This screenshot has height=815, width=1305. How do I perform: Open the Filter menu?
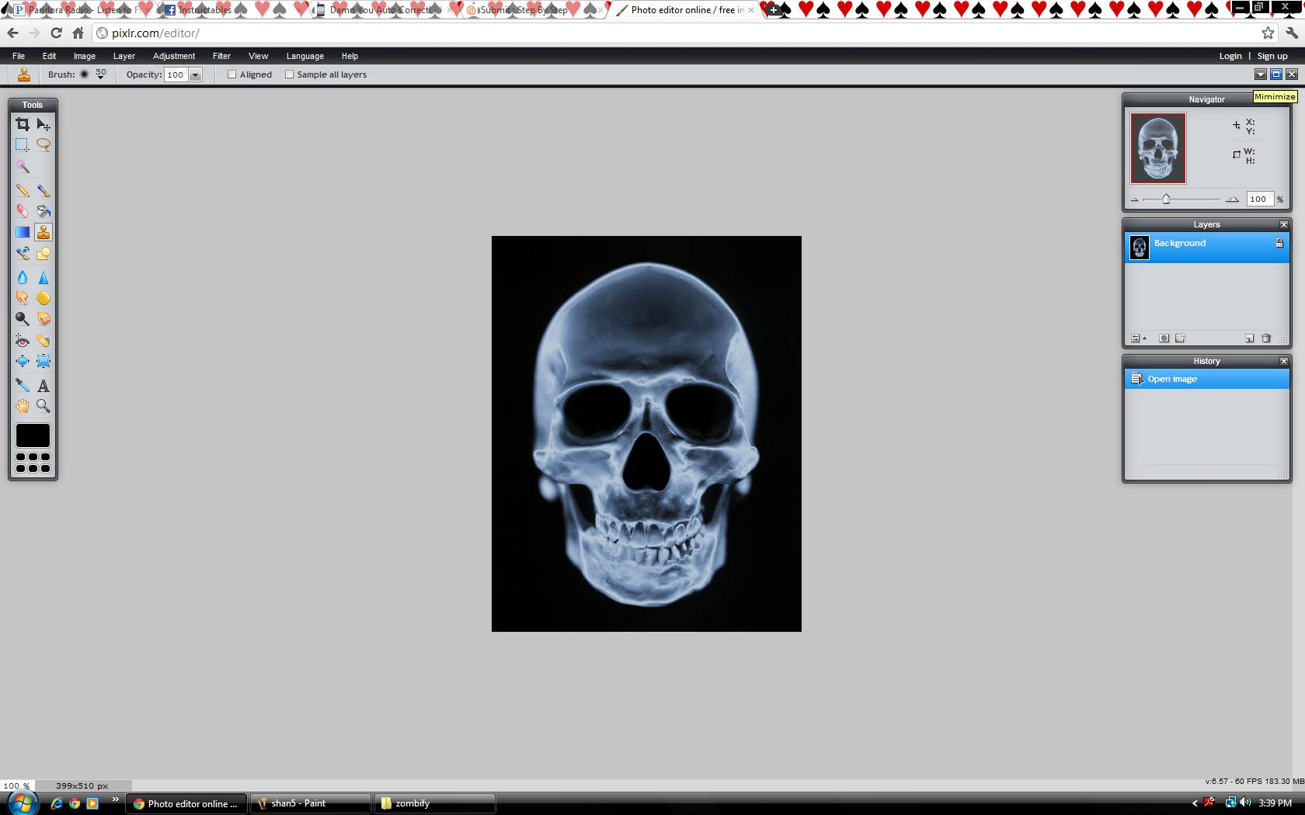click(221, 56)
